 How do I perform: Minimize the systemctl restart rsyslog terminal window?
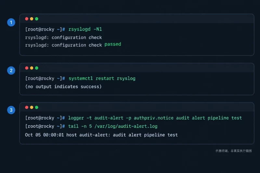(x=32, y=68)
